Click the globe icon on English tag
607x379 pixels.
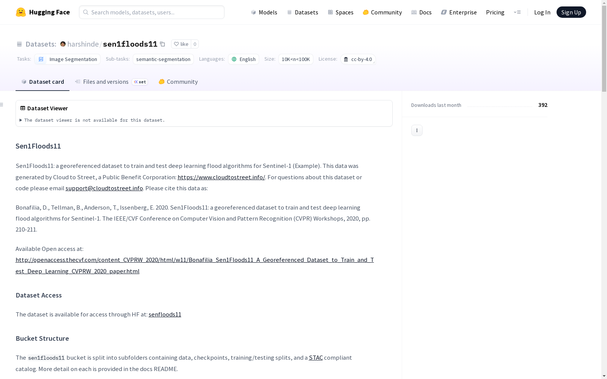(234, 59)
